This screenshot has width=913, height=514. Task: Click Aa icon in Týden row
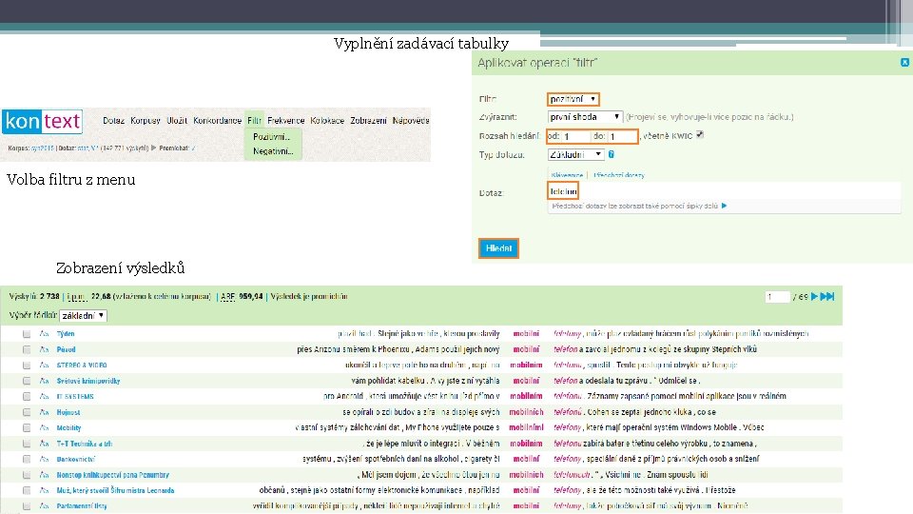pyautogui.click(x=45, y=334)
